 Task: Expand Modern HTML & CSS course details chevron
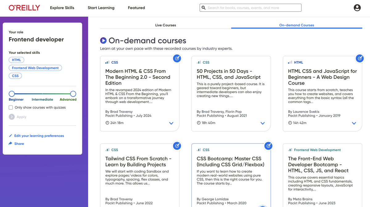(171, 123)
